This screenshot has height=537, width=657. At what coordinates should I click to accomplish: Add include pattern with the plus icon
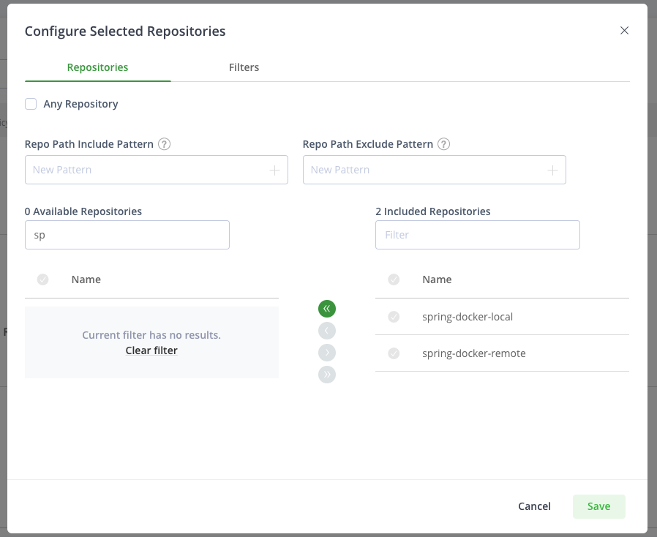[x=274, y=170]
